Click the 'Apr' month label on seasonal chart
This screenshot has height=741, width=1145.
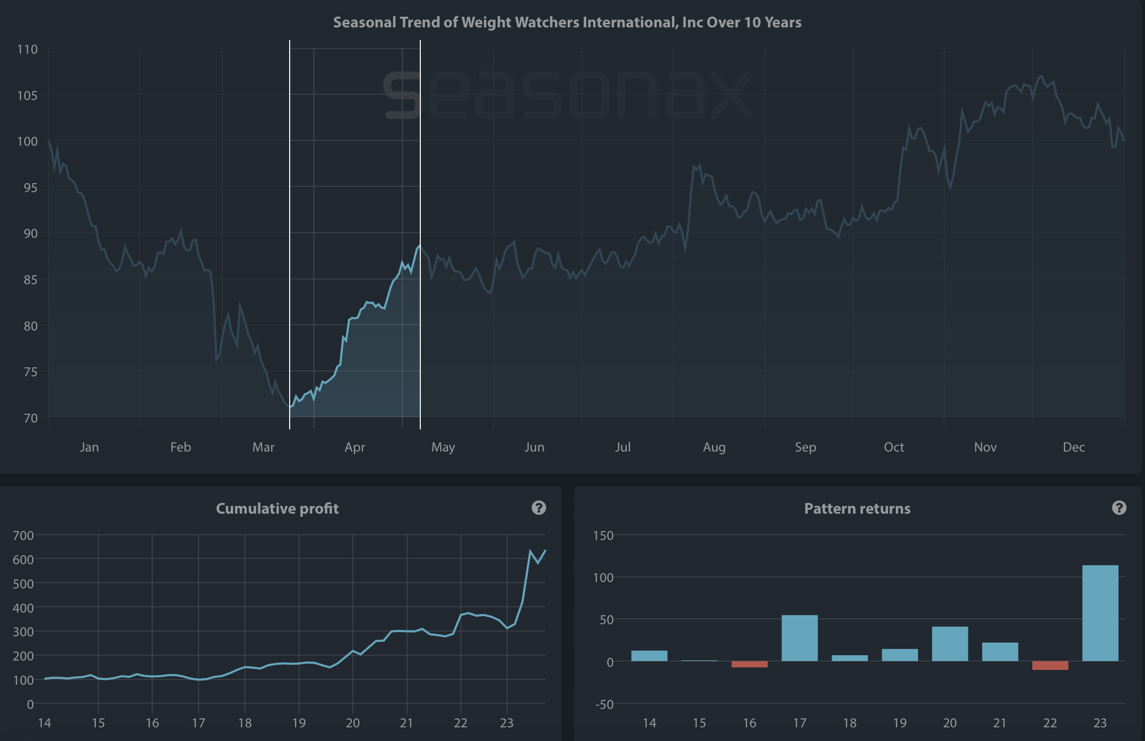(355, 448)
